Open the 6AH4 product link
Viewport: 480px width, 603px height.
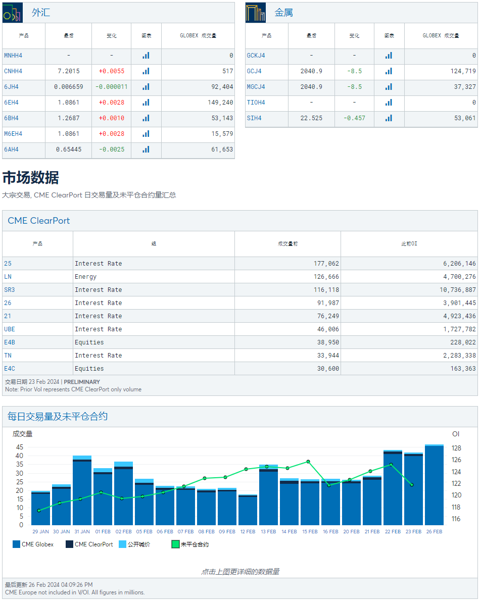11,149
